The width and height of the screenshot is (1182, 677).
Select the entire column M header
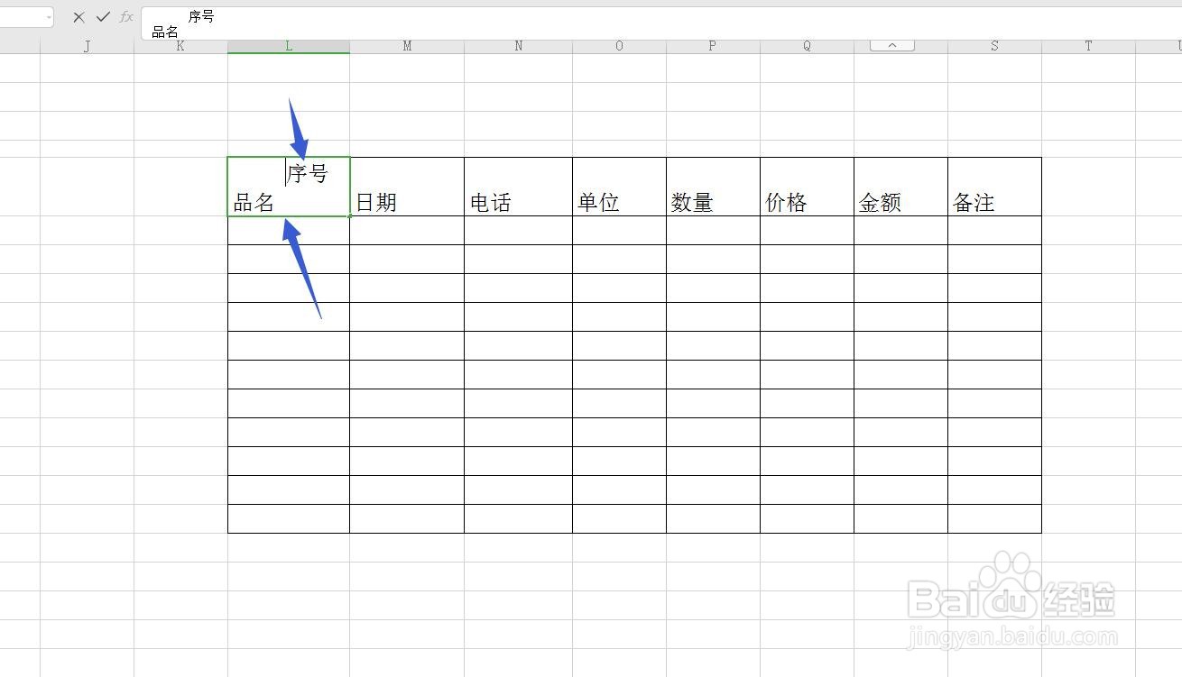(406, 45)
